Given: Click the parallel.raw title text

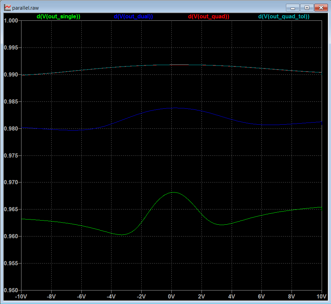Looking at the screenshot, I should coord(26,8).
